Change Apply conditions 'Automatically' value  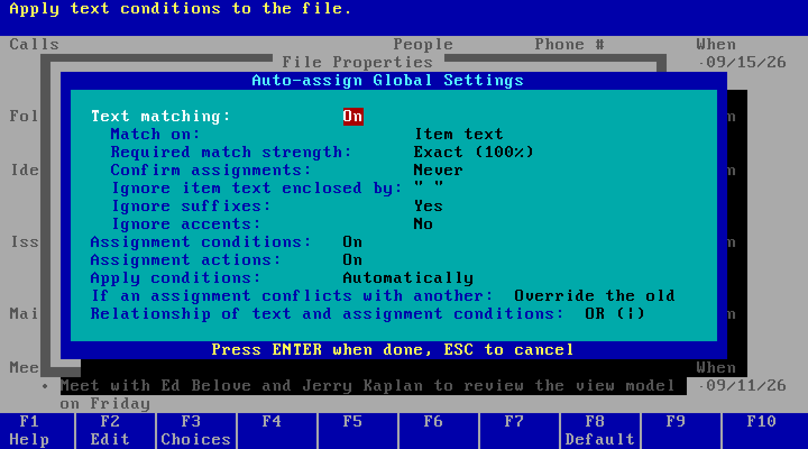coord(408,278)
